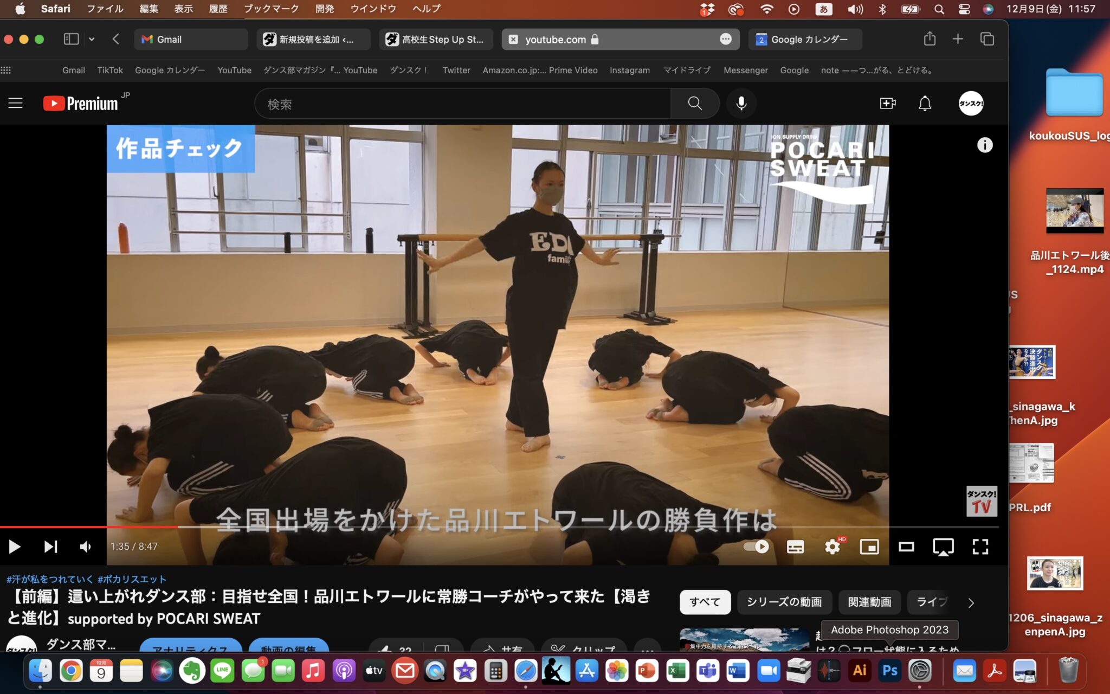The width and height of the screenshot is (1110, 694).
Task: Open the #ポカリスエット hashtag link
Action: pyautogui.click(x=132, y=579)
